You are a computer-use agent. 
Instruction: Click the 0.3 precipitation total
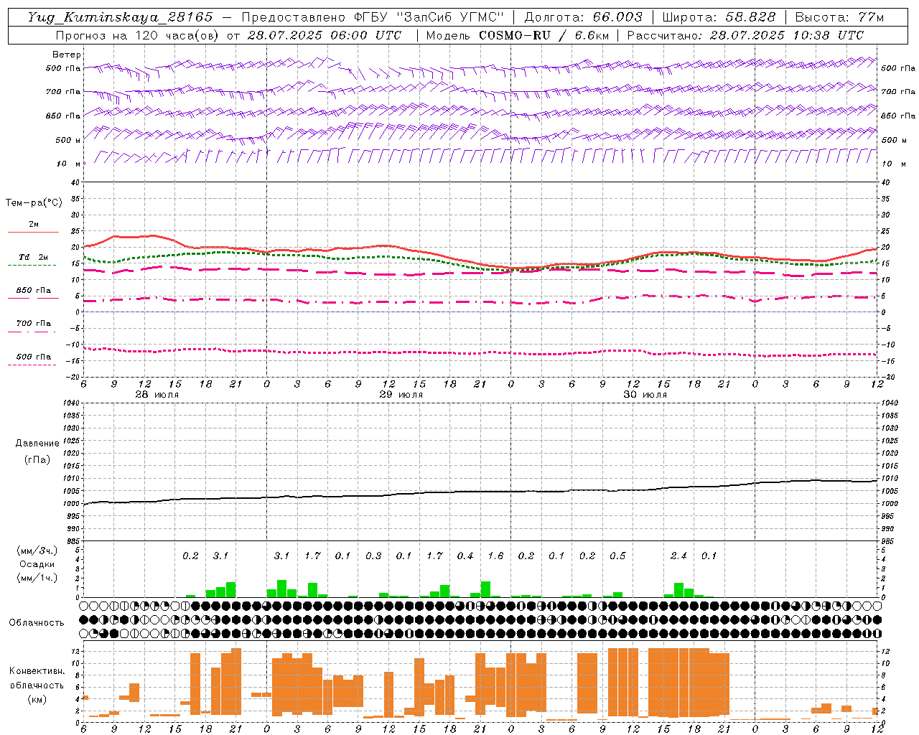click(373, 556)
